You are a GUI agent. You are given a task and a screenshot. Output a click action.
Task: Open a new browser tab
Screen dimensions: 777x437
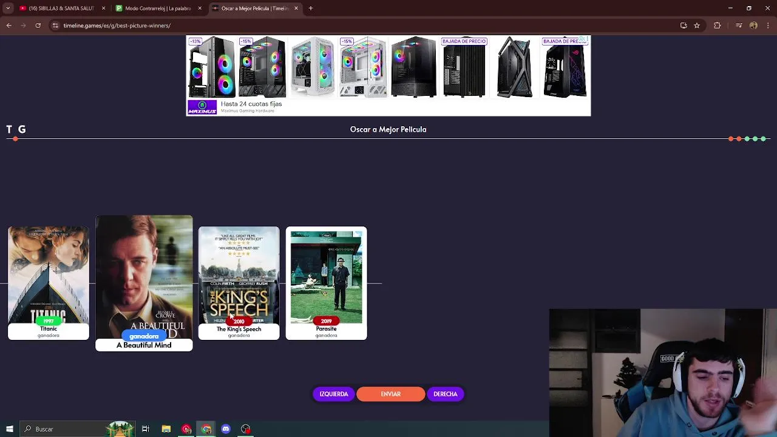311,8
